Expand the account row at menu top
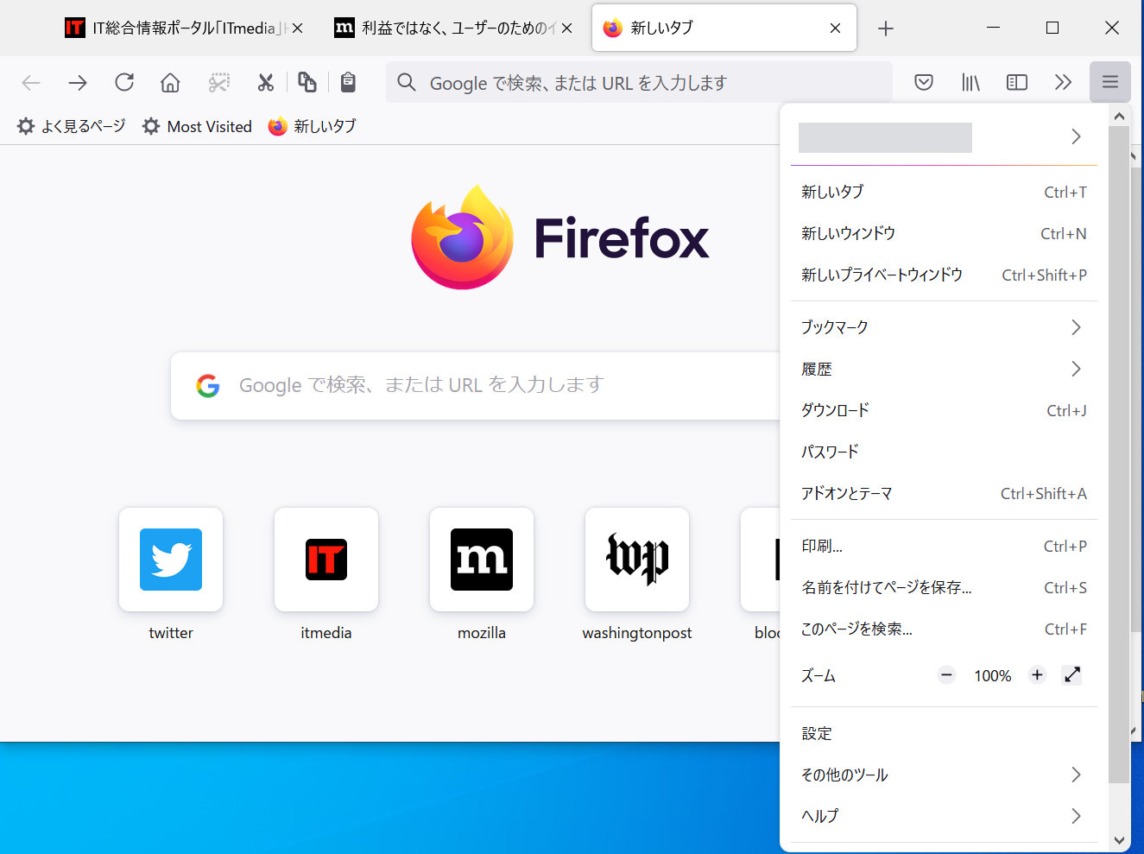This screenshot has height=854, width=1144. click(x=944, y=137)
